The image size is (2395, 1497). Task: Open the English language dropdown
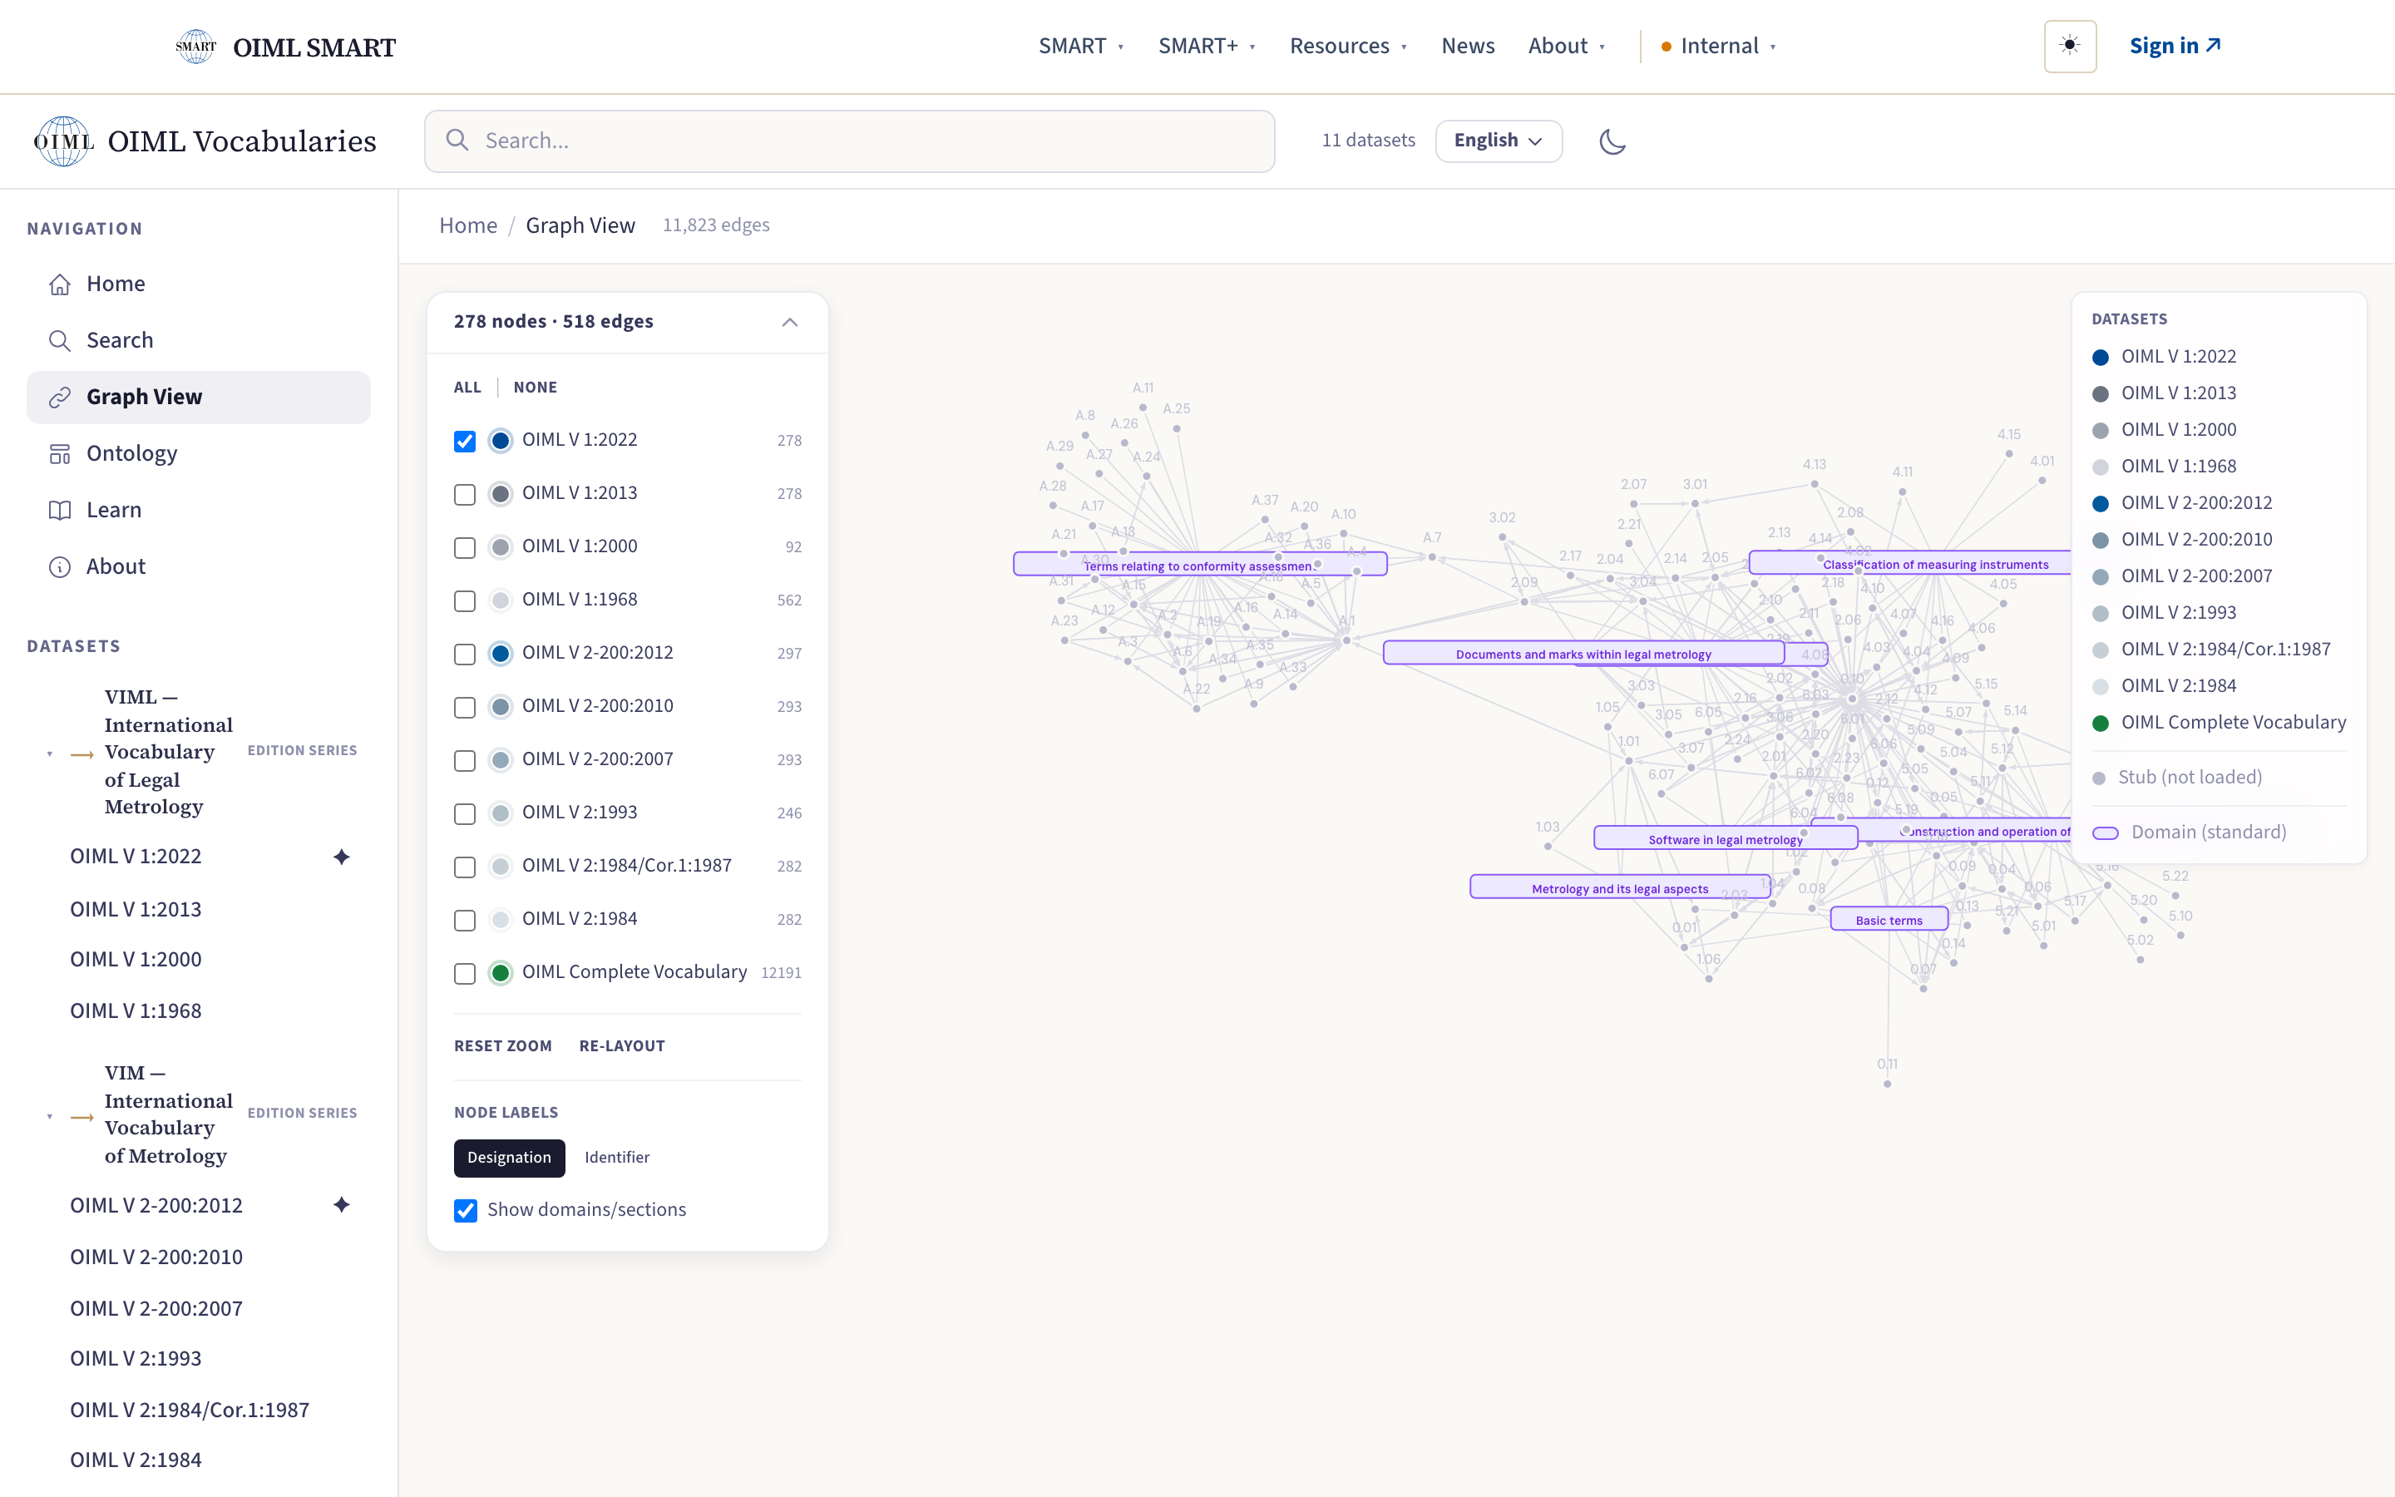(1499, 141)
